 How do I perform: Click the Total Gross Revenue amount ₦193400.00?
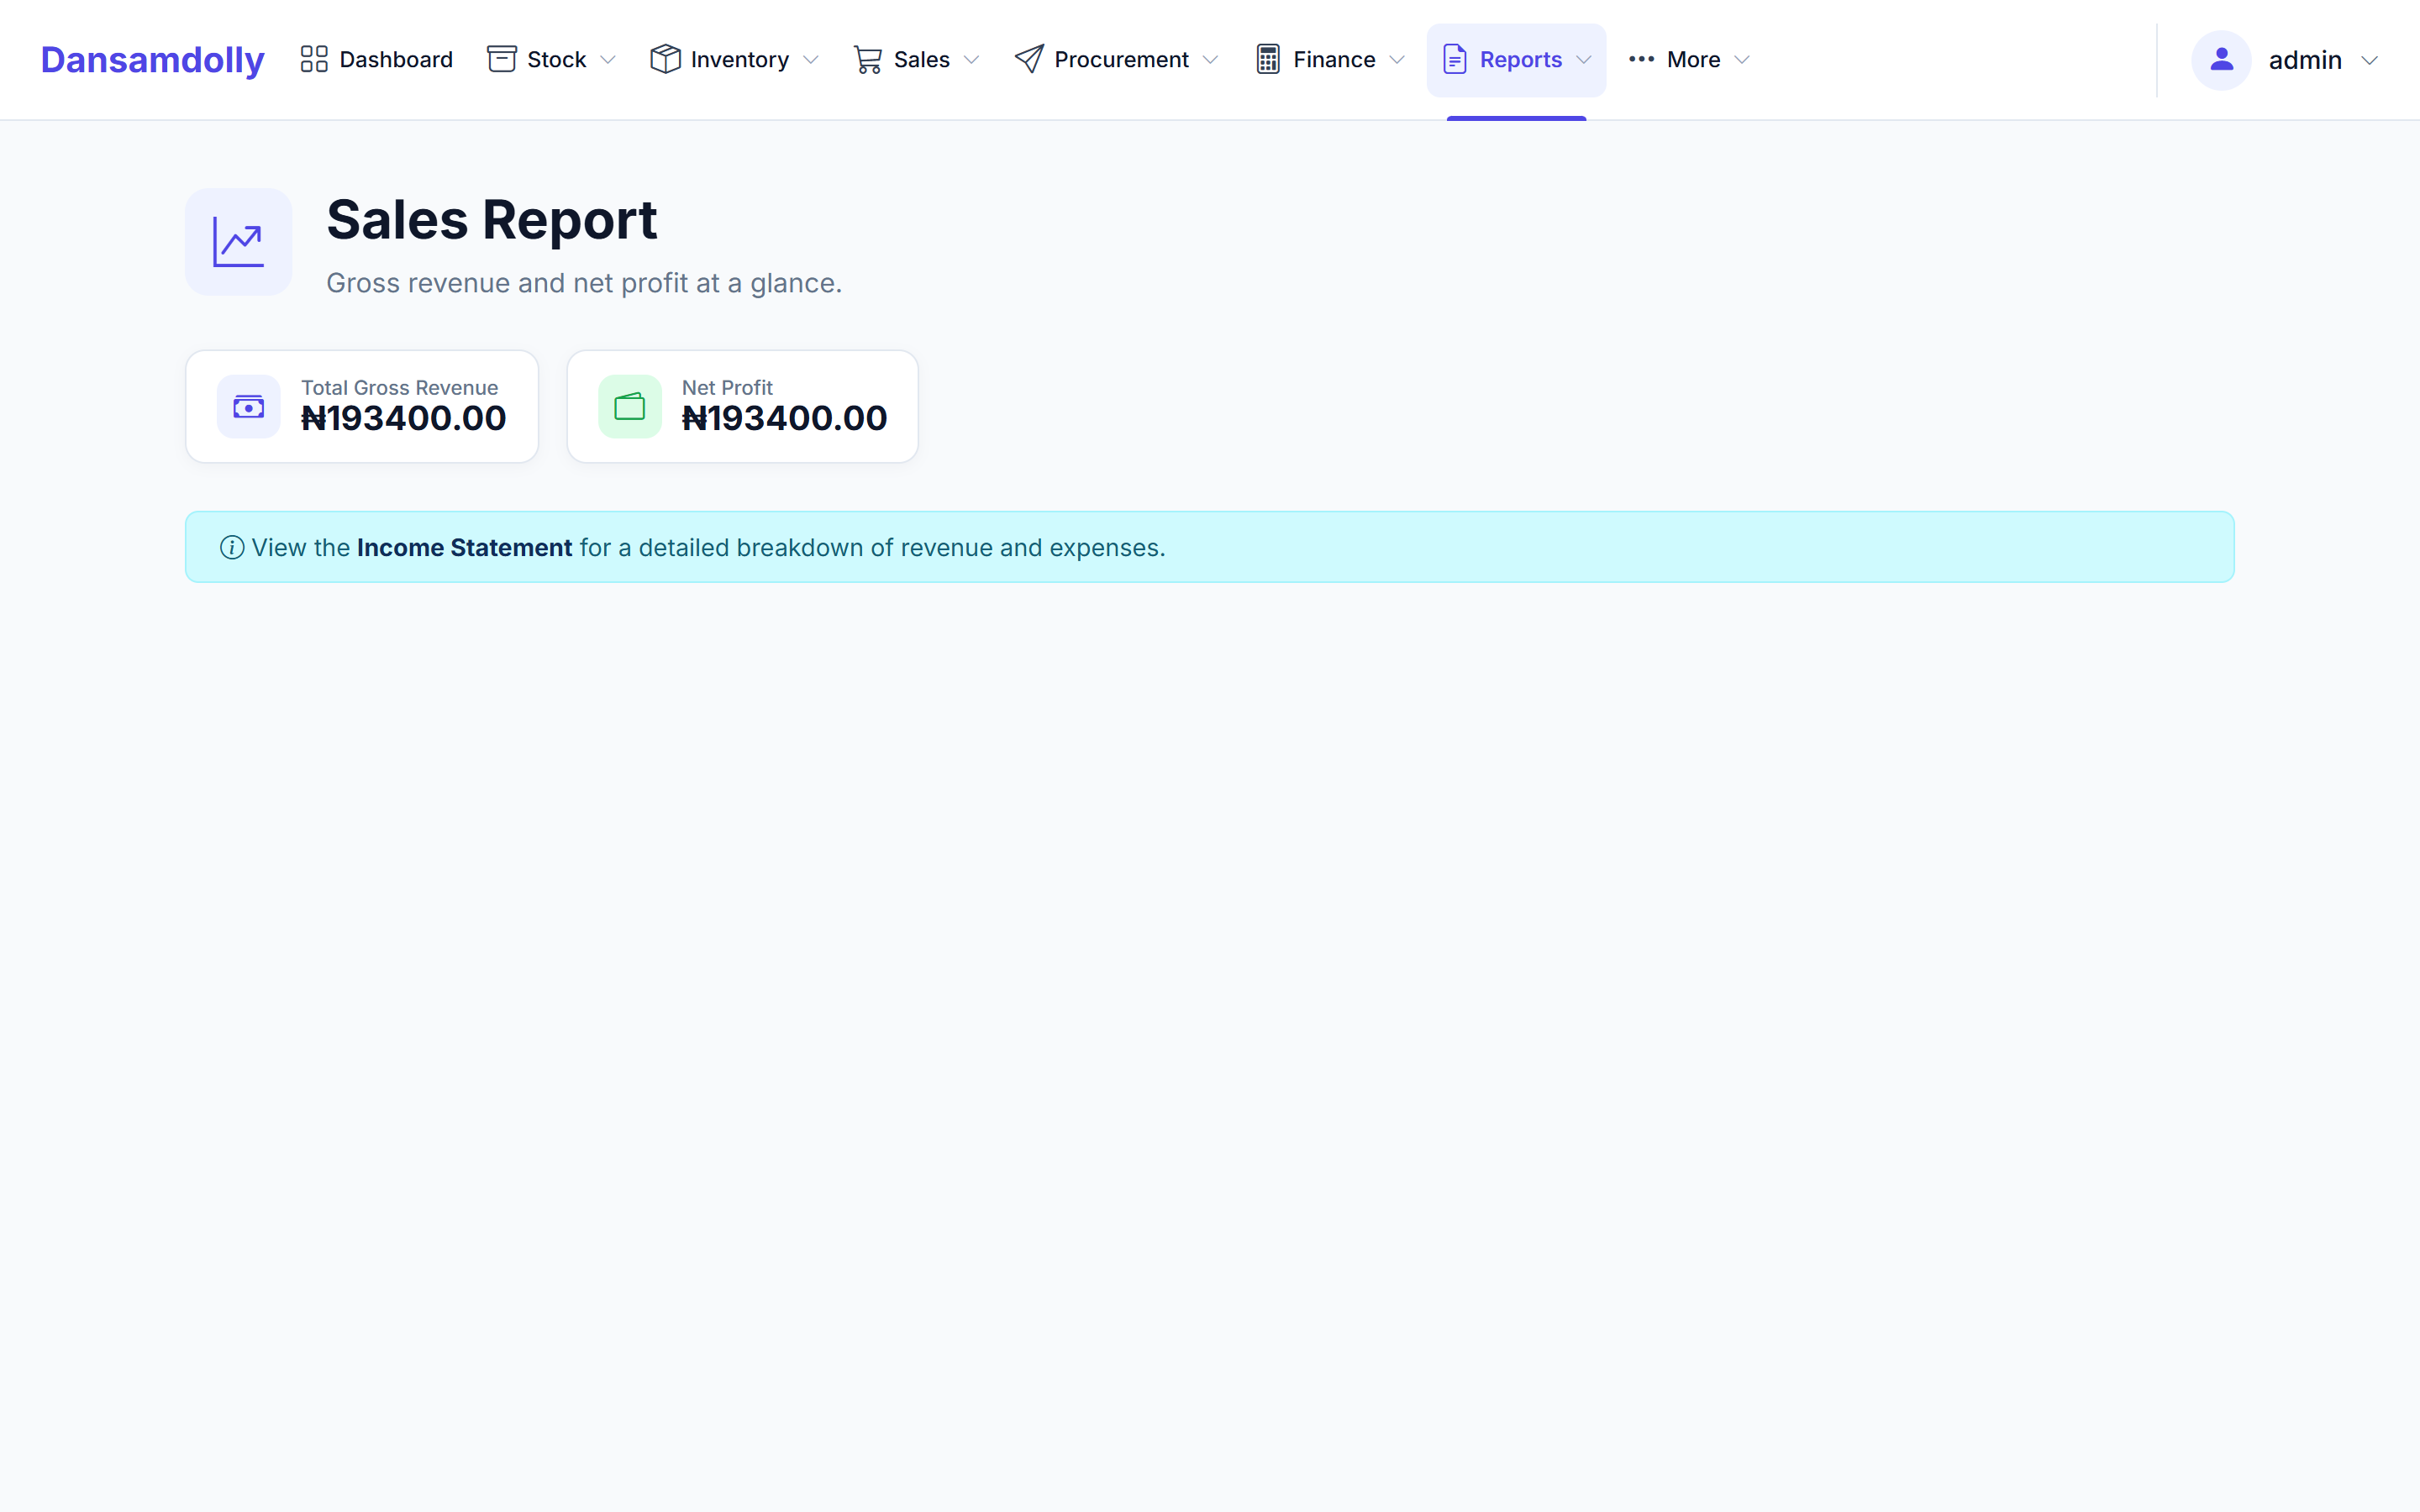tap(404, 418)
